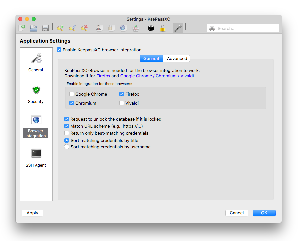Click the Auto-Type toolbar icon
The height and width of the screenshot is (241, 304).
[136, 28]
